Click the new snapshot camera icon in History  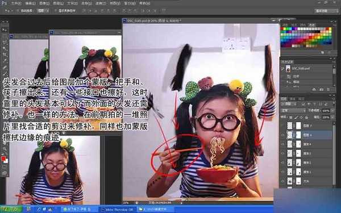pyautogui.click(x=321, y=89)
